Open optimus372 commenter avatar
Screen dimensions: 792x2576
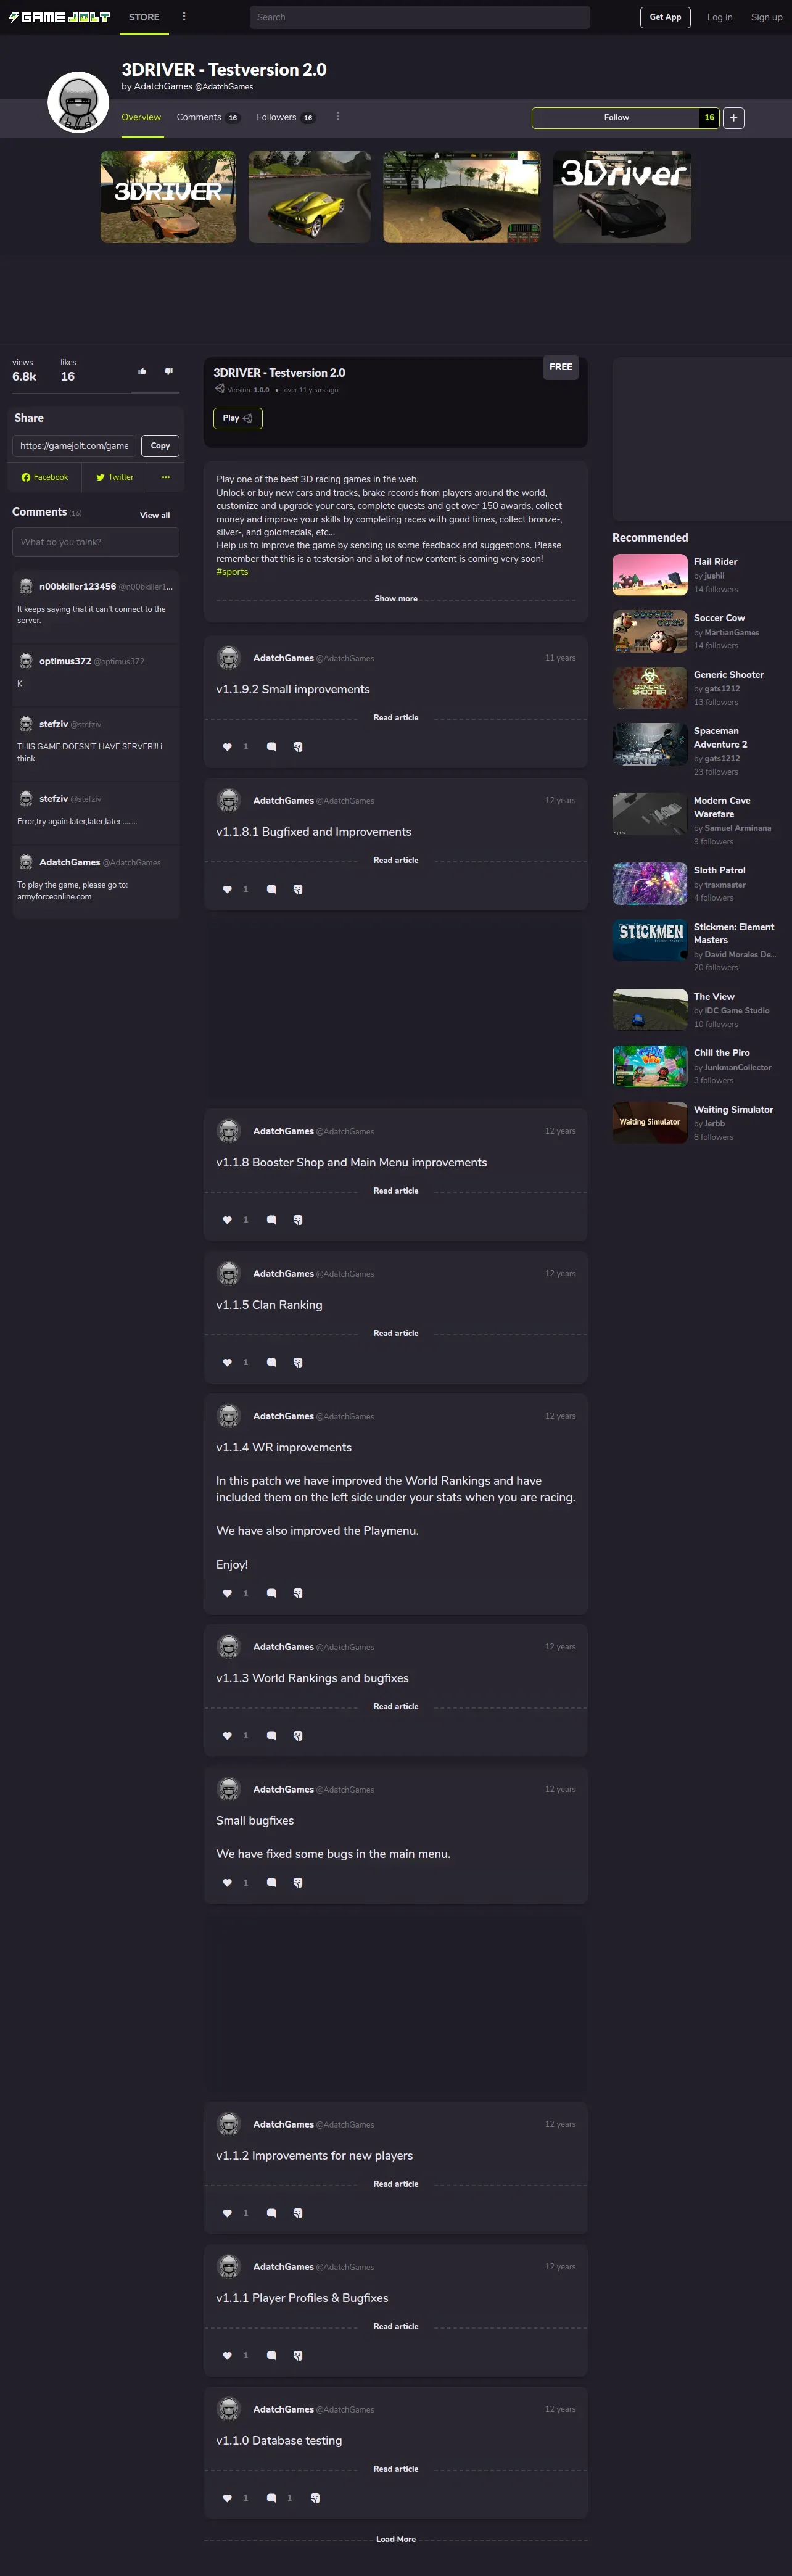click(26, 661)
